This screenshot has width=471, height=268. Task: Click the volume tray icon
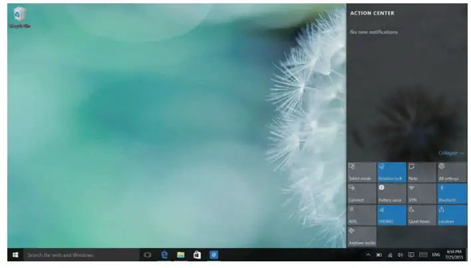point(400,255)
